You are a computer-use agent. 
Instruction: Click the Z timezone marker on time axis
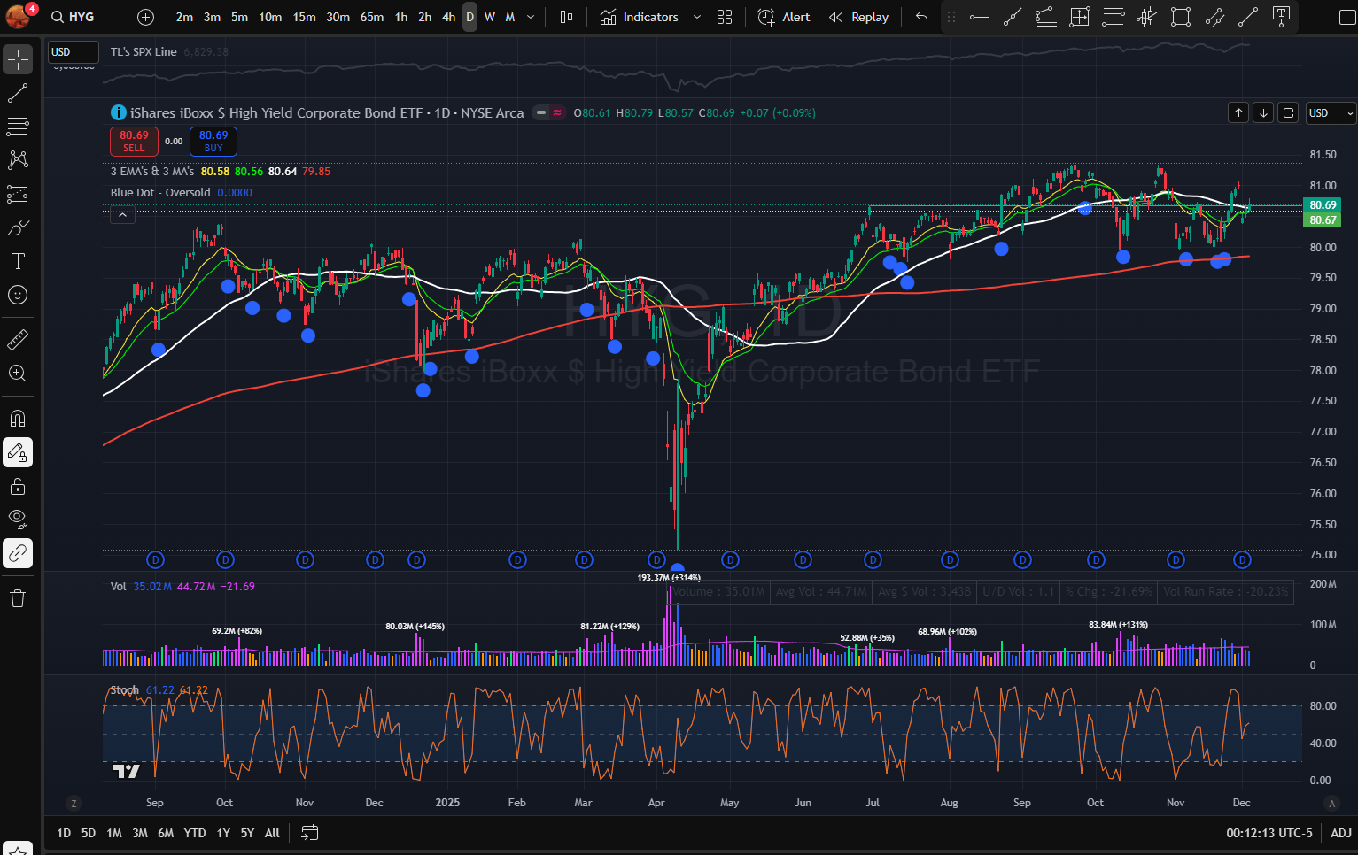pos(74,804)
